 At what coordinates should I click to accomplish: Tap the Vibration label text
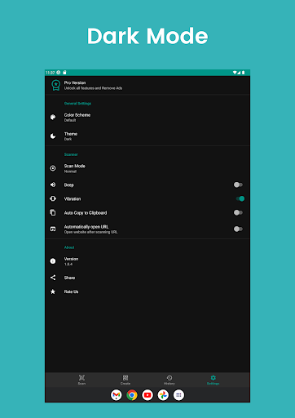[73, 199]
